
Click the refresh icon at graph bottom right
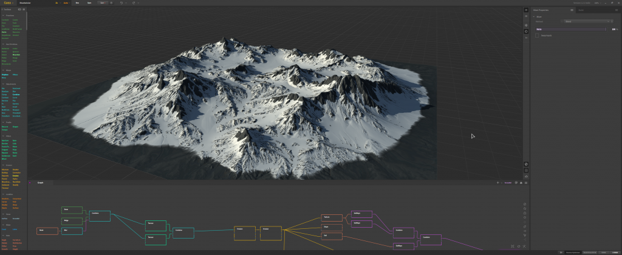click(x=519, y=246)
